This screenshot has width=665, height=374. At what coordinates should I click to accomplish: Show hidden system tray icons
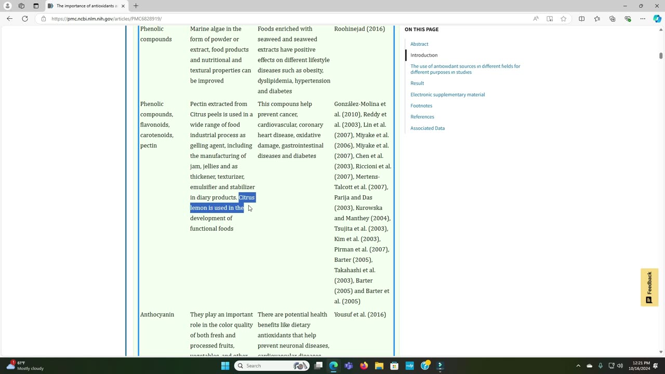(578, 366)
